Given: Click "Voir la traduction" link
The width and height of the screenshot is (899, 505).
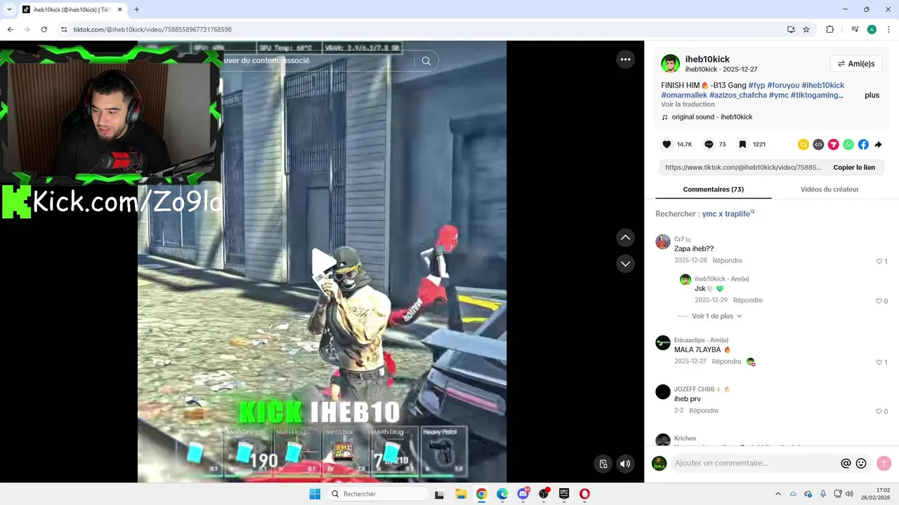Looking at the screenshot, I should click(688, 105).
